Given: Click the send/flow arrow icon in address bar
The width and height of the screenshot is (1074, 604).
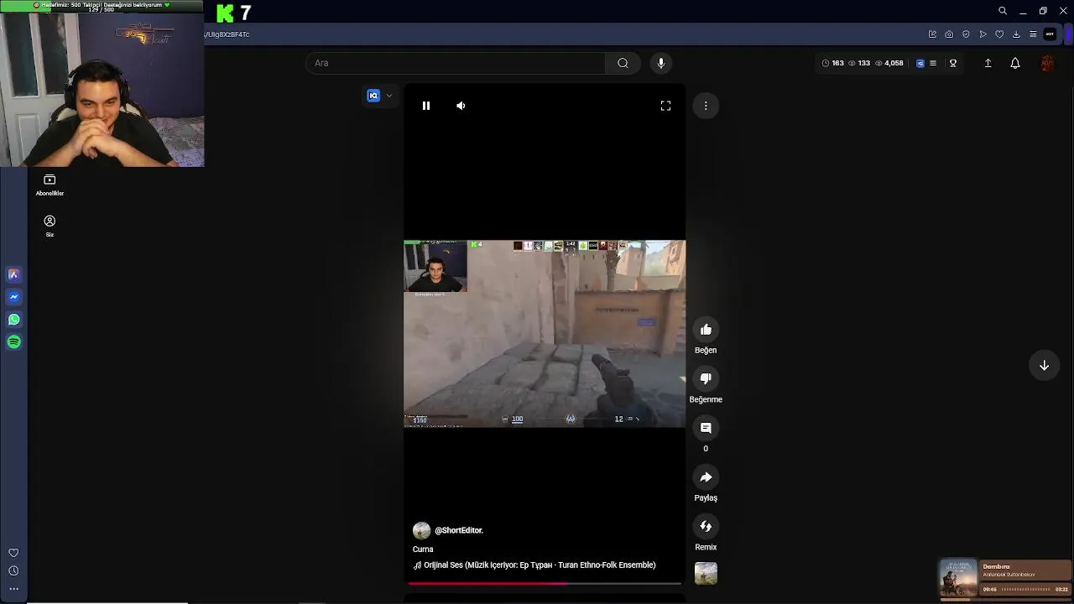Looking at the screenshot, I should click(x=983, y=34).
